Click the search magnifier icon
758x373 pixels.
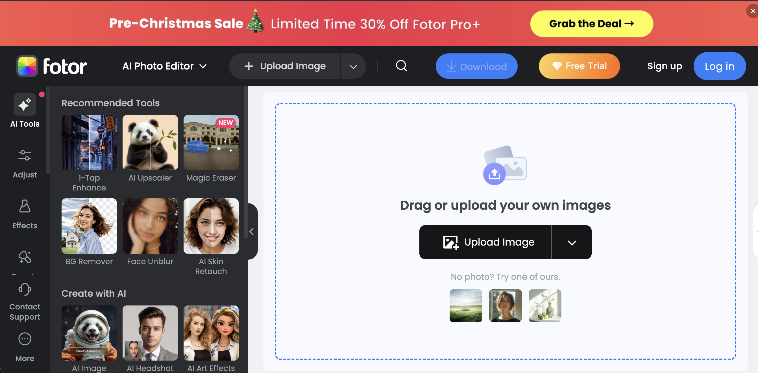pos(401,66)
